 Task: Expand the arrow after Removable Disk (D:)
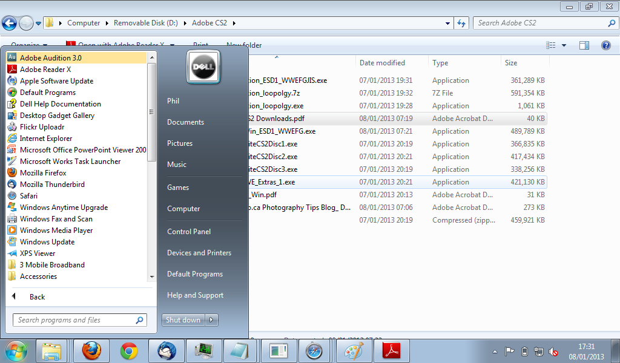click(x=185, y=24)
